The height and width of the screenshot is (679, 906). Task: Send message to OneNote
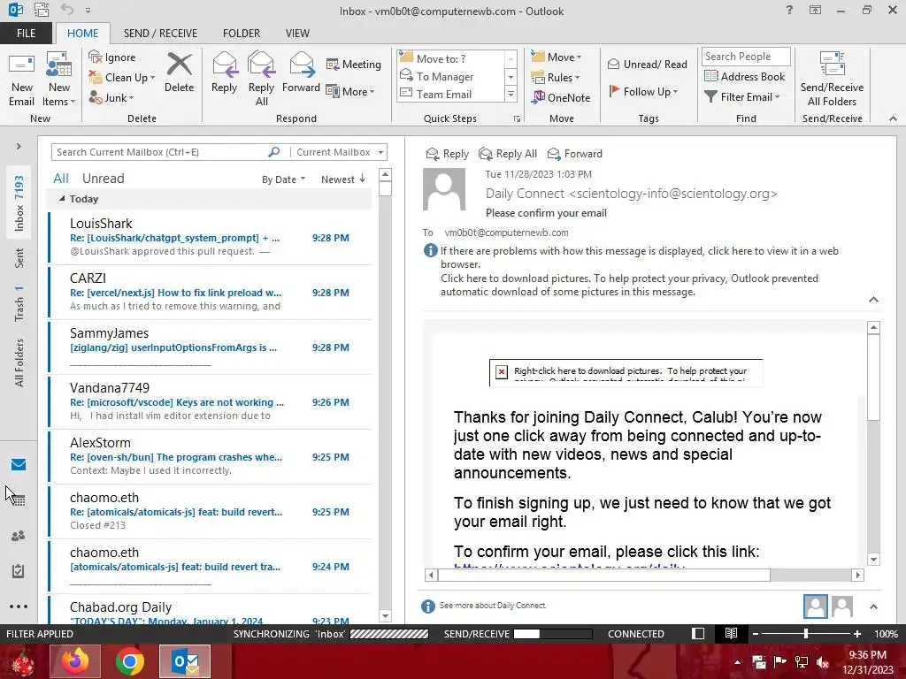(561, 97)
